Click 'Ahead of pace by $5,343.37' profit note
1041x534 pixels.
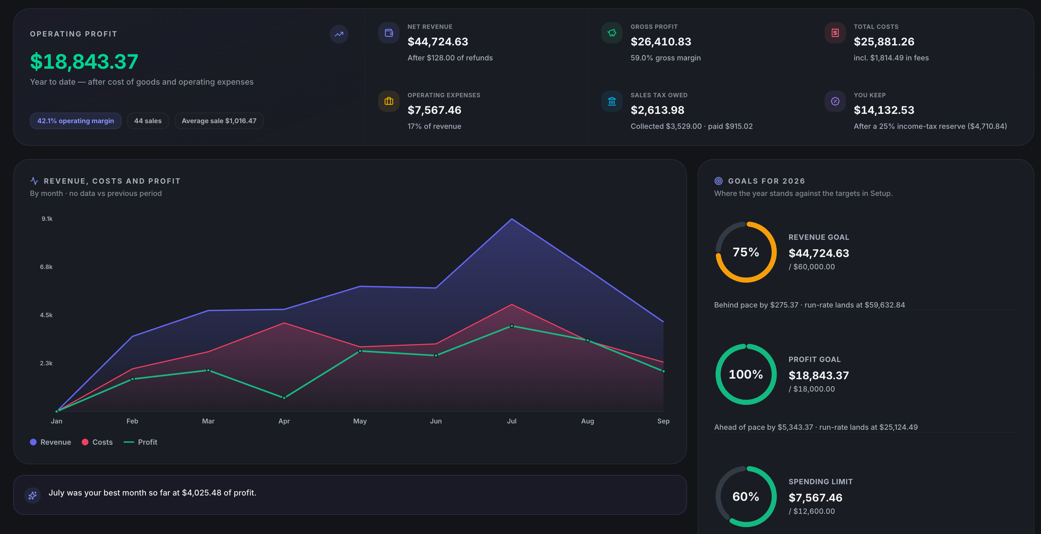click(x=764, y=427)
